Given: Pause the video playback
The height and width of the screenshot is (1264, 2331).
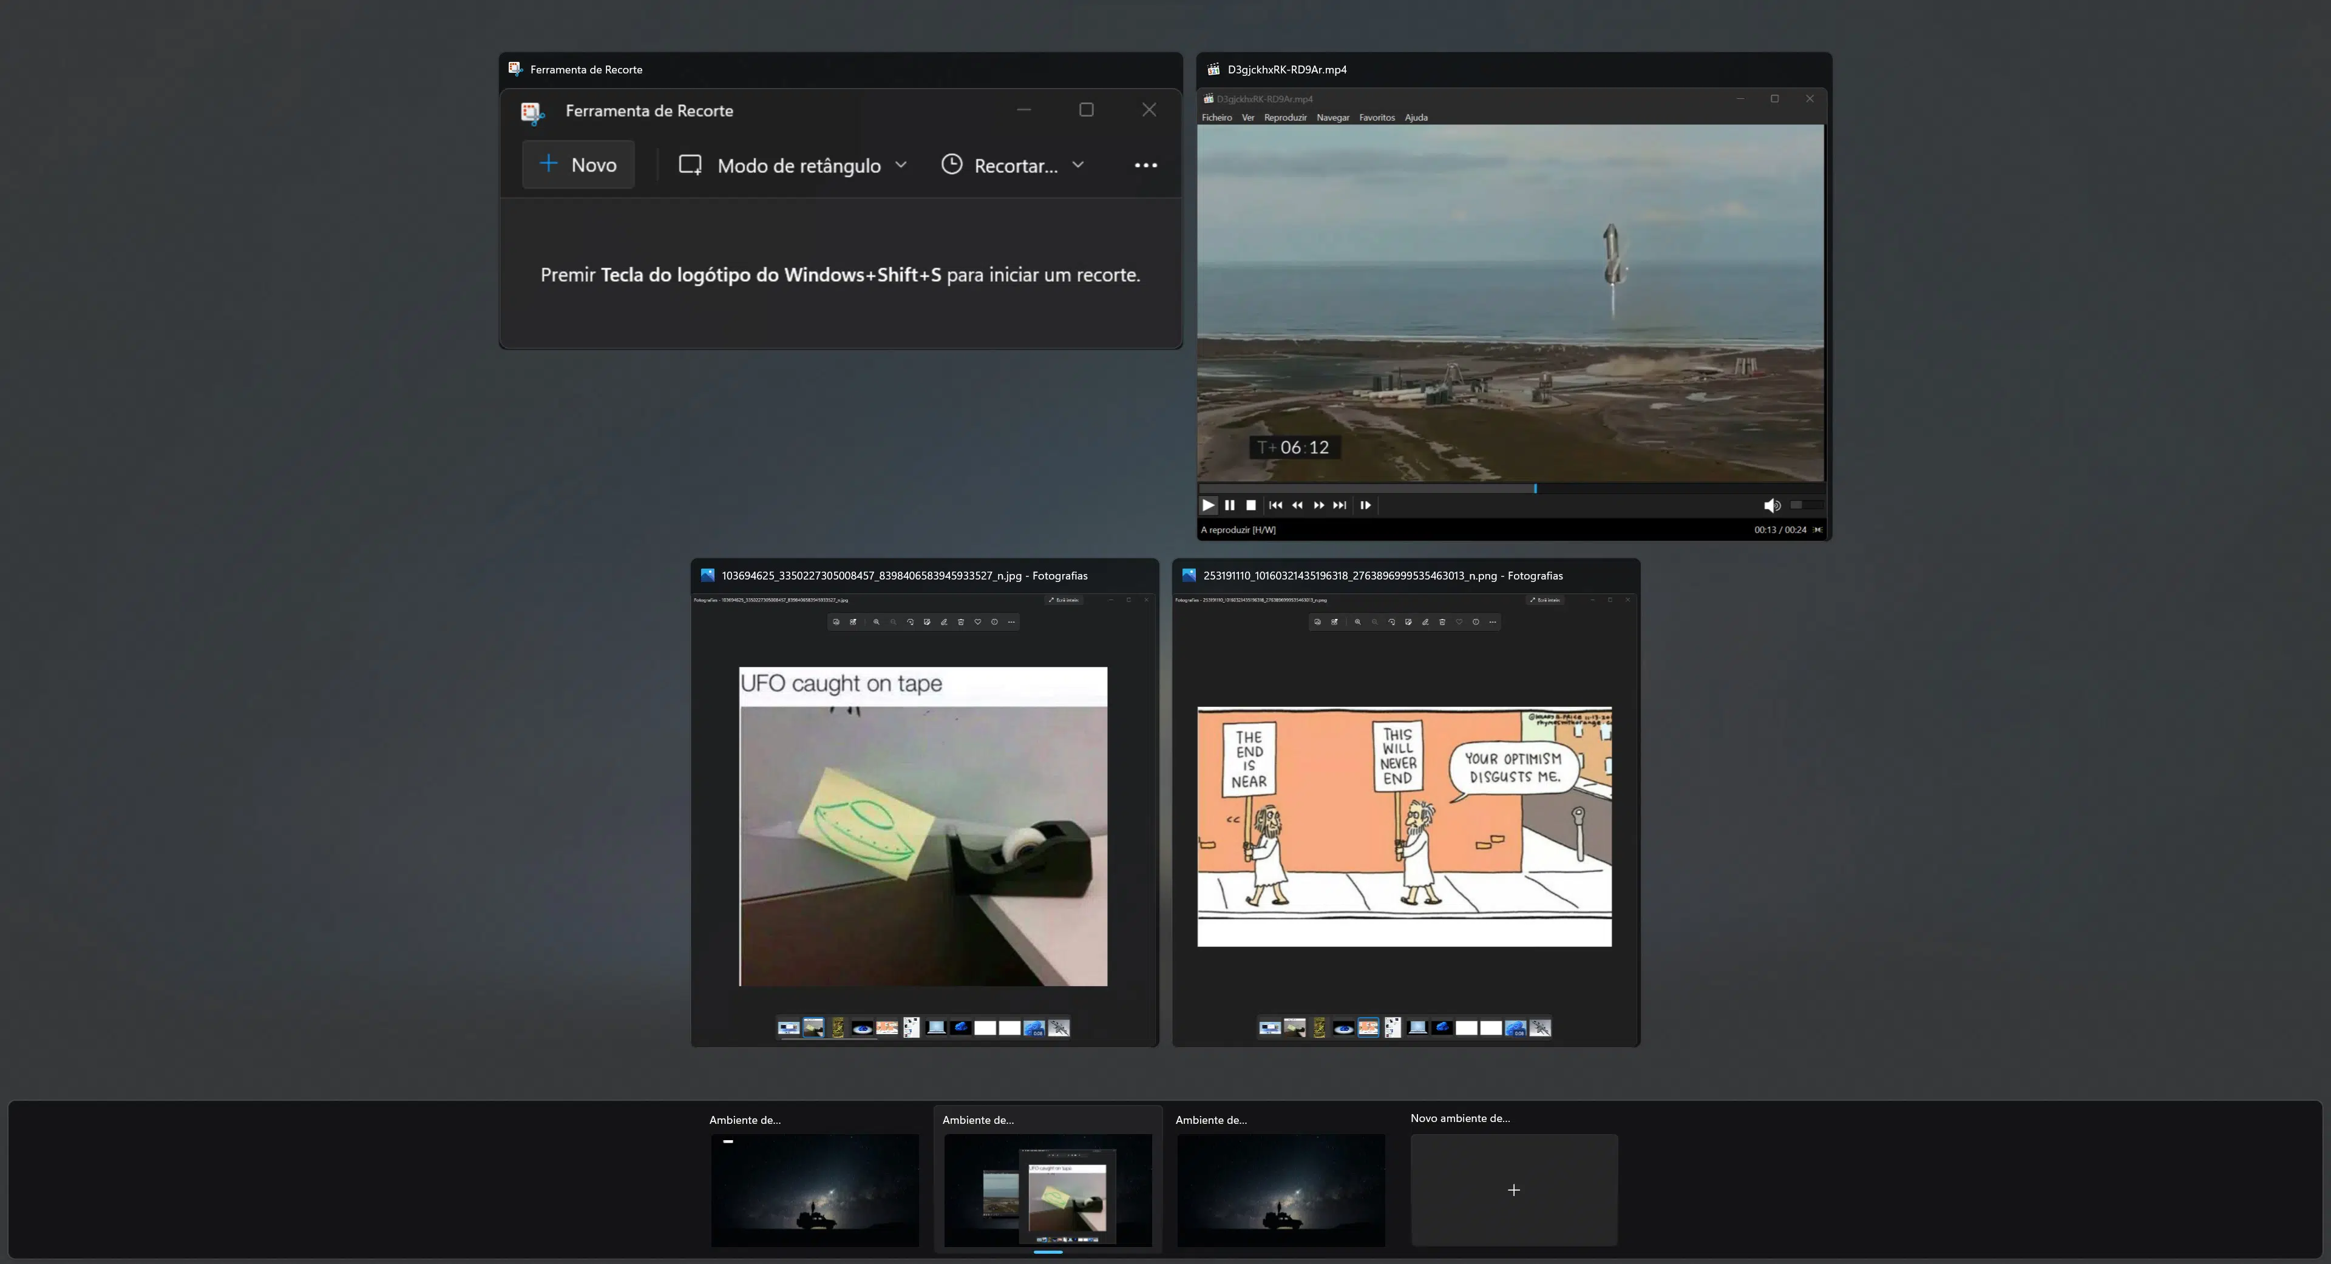Looking at the screenshot, I should (x=1230, y=505).
